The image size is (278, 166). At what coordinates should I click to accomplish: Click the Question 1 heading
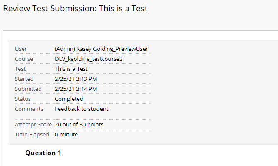(x=43, y=153)
